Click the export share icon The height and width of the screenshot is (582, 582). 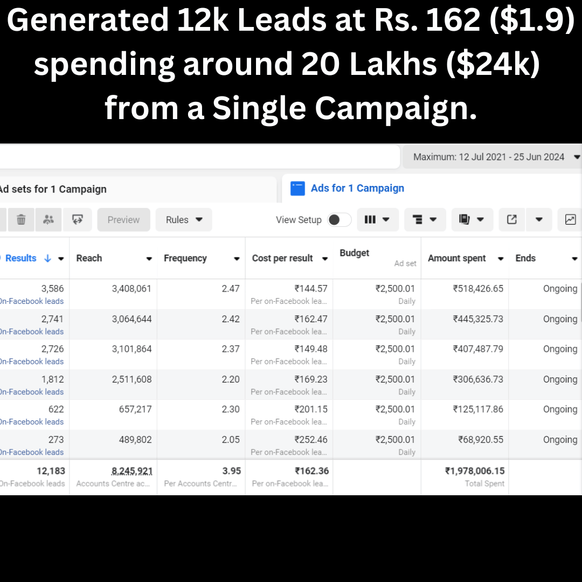click(x=512, y=220)
